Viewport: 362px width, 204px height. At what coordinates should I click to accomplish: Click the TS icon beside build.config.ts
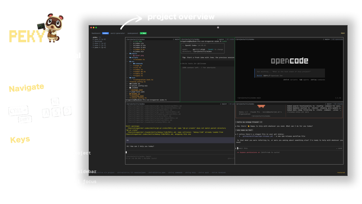[130, 82]
